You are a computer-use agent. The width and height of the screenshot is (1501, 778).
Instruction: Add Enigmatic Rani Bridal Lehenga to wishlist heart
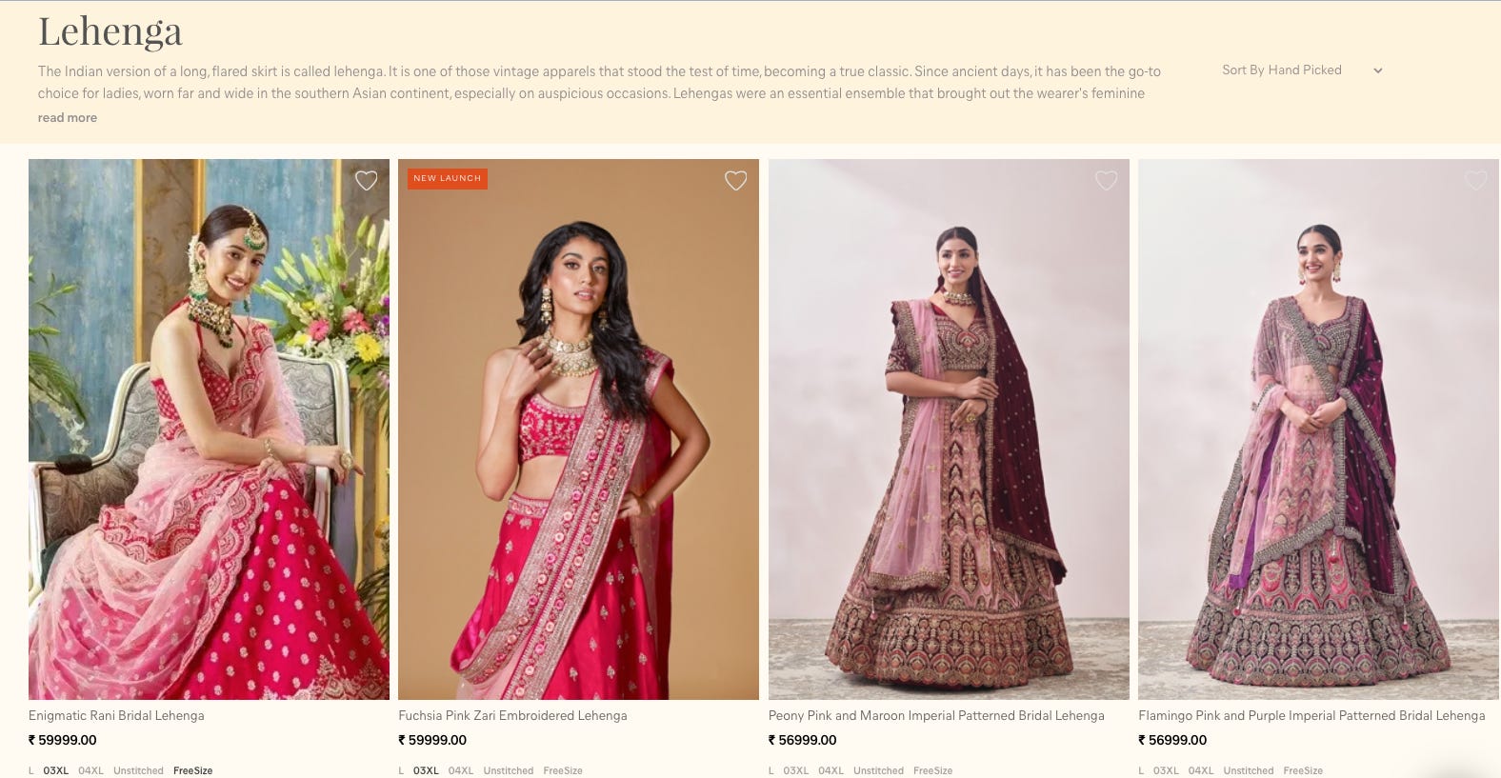click(366, 180)
